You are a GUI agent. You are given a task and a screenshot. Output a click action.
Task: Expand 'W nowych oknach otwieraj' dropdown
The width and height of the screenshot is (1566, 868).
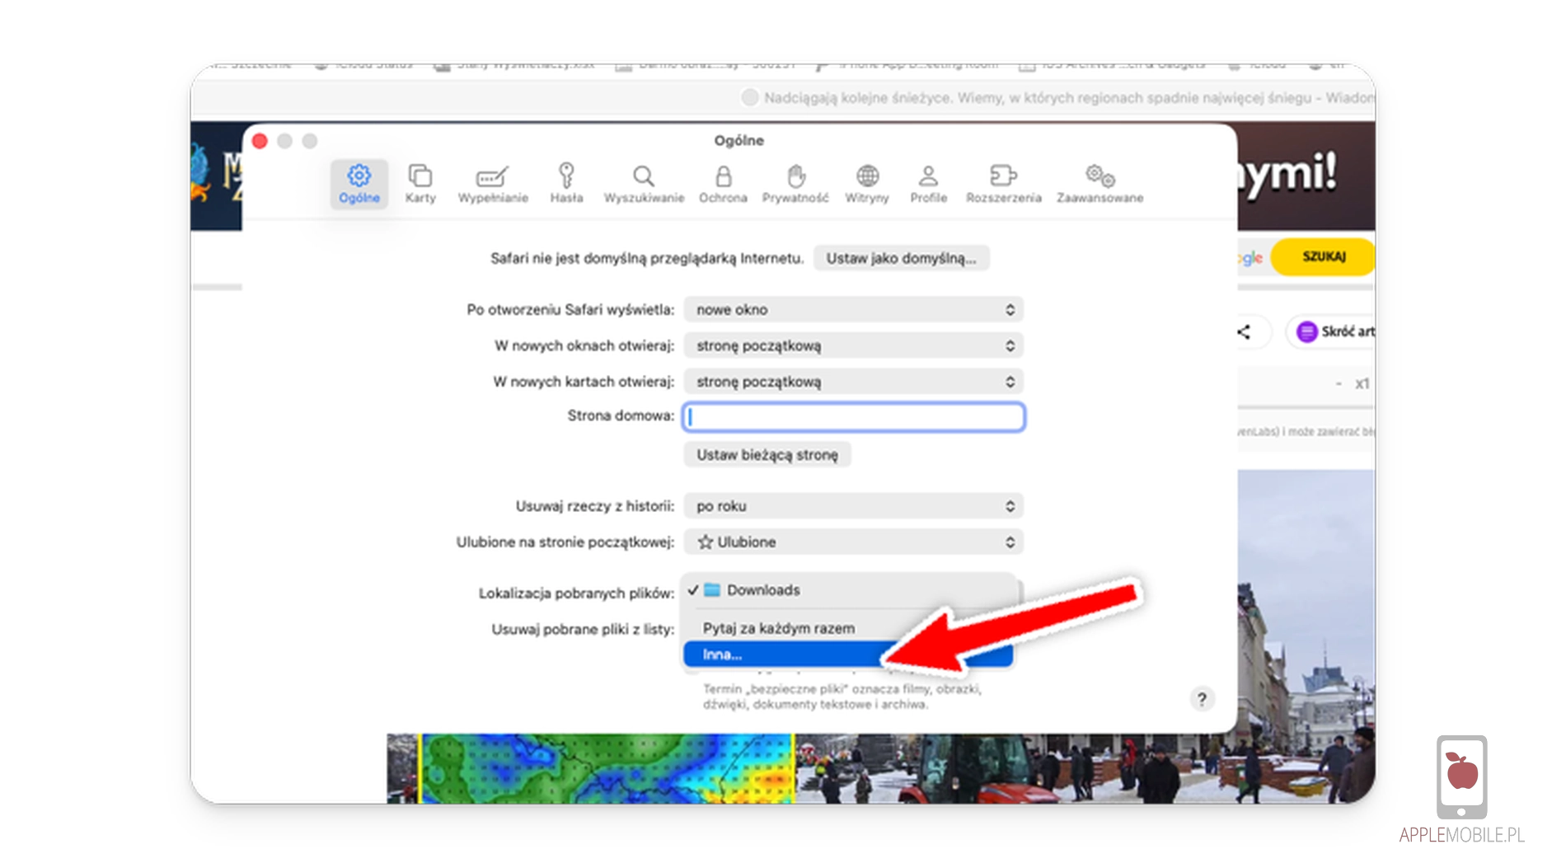coord(853,346)
